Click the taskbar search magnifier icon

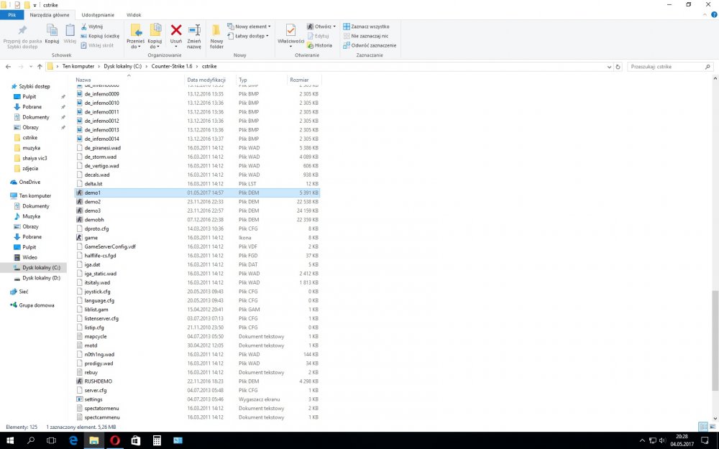[x=31, y=440]
